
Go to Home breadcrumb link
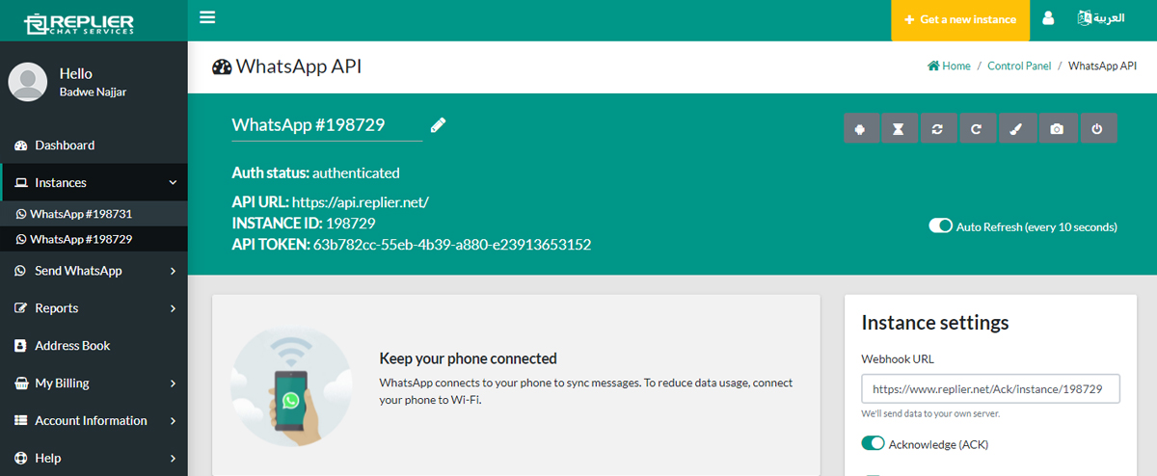[x=949, y=66]
